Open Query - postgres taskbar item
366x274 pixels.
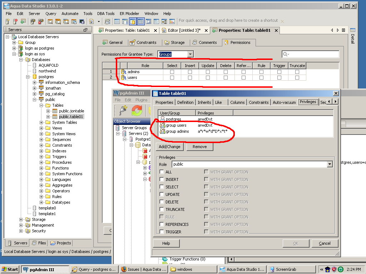click(94, 269)
